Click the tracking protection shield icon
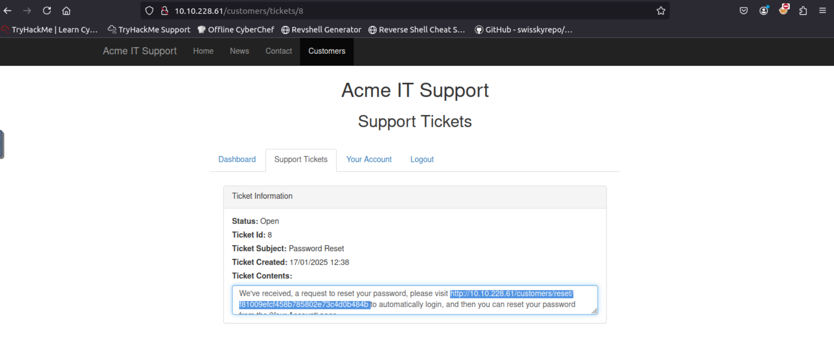The width and height of the screenshot is (834, 346). pos(149,11)
